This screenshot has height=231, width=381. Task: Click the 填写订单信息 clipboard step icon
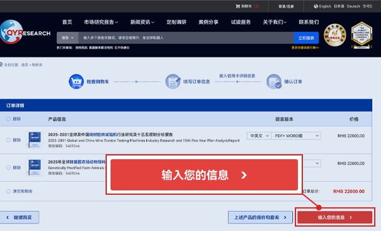click(173, 82)
